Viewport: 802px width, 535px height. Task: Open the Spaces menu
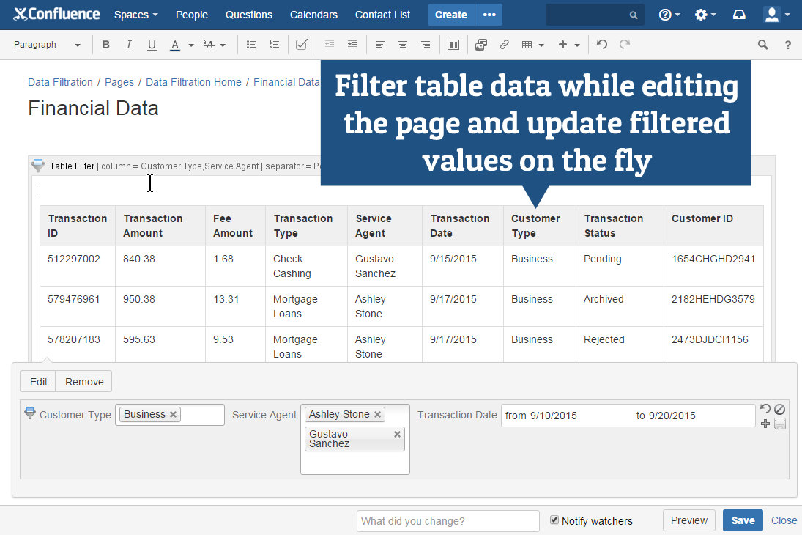pyautogui.click(x=136, y=15)
